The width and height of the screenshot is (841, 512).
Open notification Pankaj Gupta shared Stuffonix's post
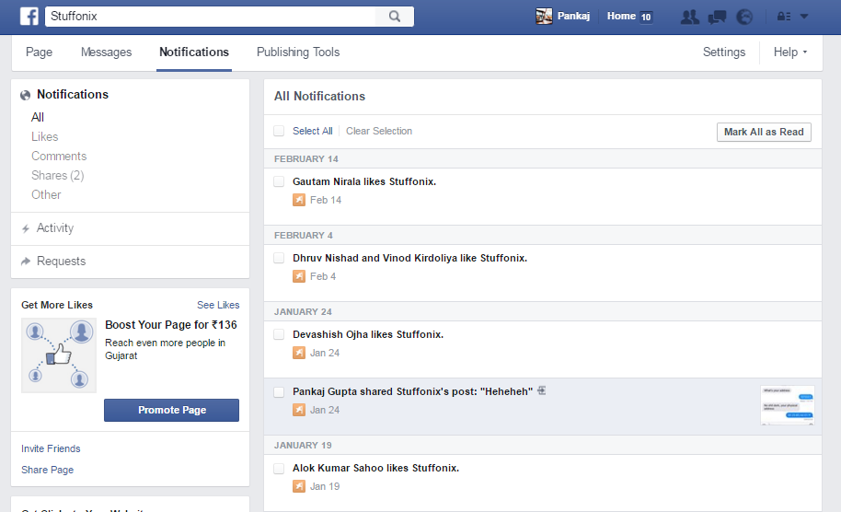[412, 391]
